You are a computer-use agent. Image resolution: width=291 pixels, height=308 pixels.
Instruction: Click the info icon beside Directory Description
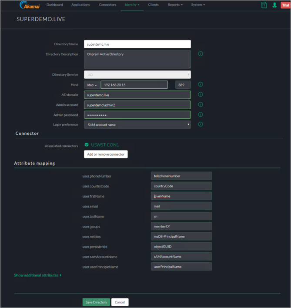[x=201, y=54]
